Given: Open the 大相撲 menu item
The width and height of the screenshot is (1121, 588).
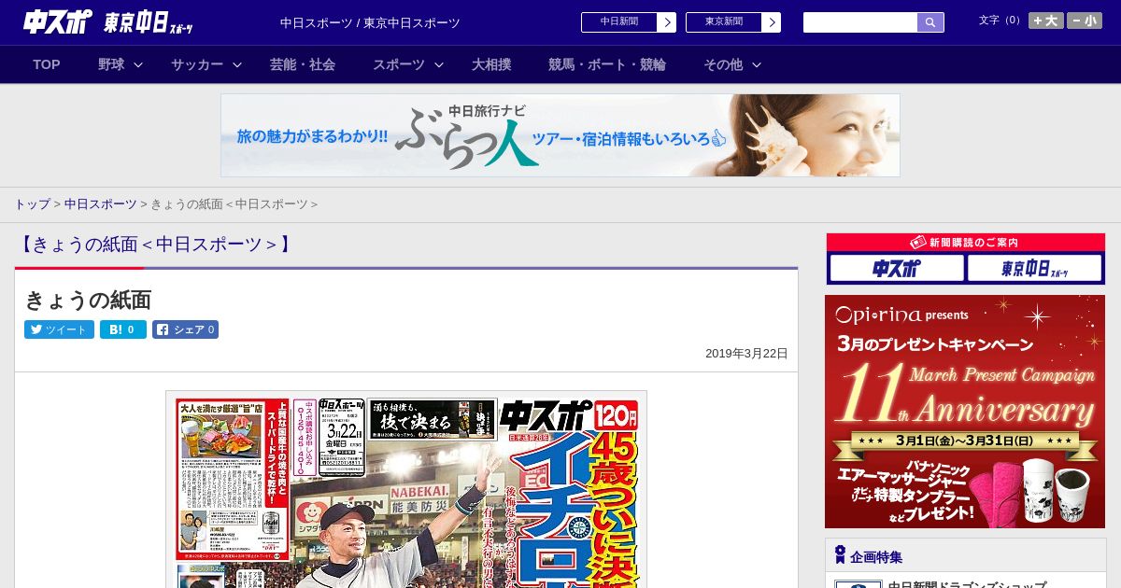Looking at the screenshot, I should [x=491, y=64].
